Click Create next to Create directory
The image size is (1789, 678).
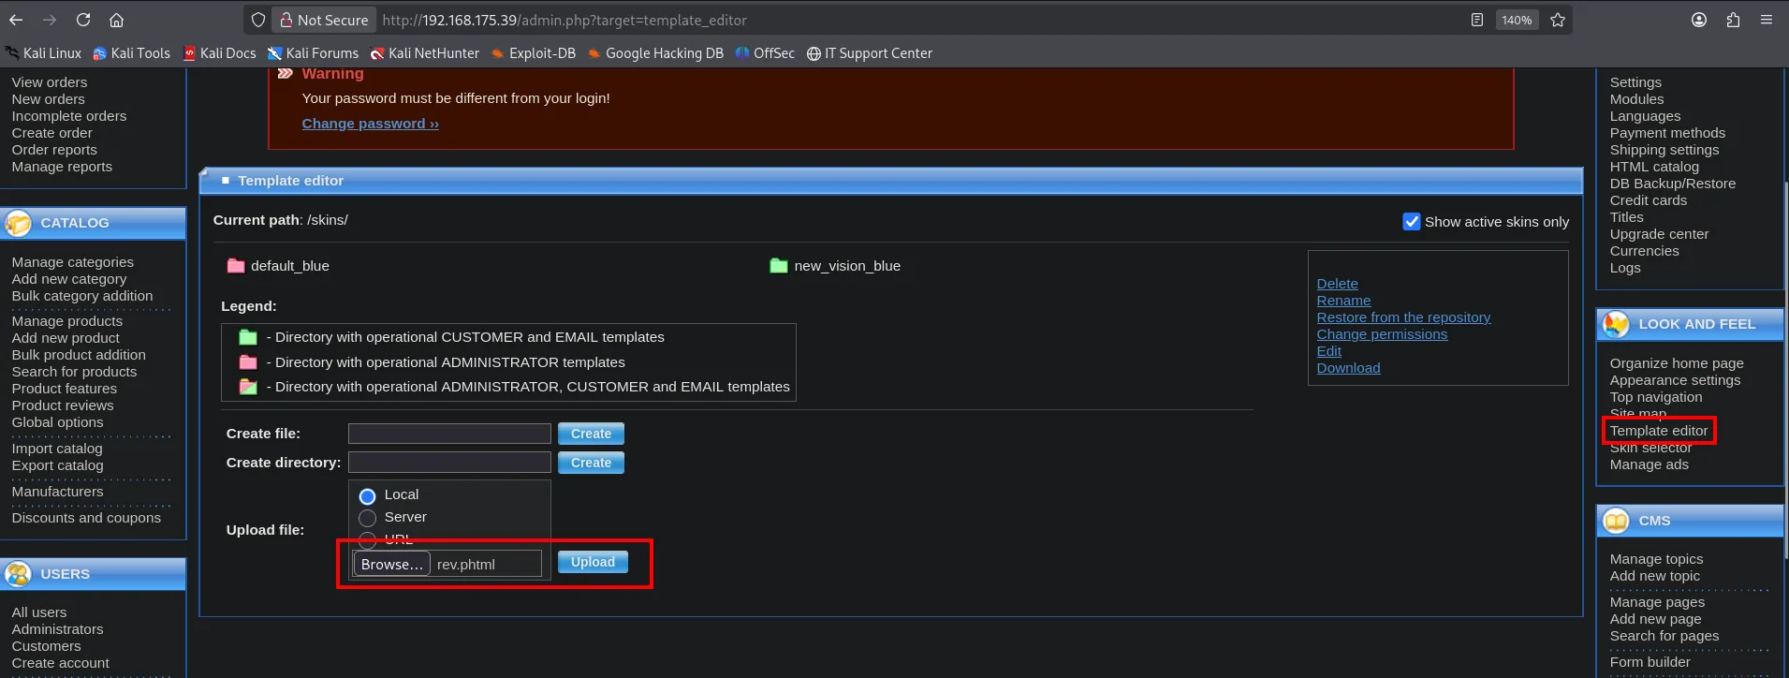pos(591,463)
